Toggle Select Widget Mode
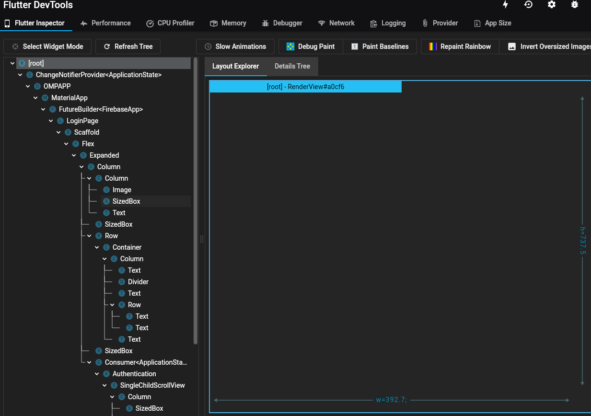The height and width of the screenshot is (416, 591). point(47,46)
